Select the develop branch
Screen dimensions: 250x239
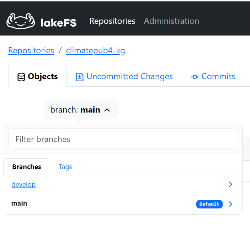tap(23, 184)
